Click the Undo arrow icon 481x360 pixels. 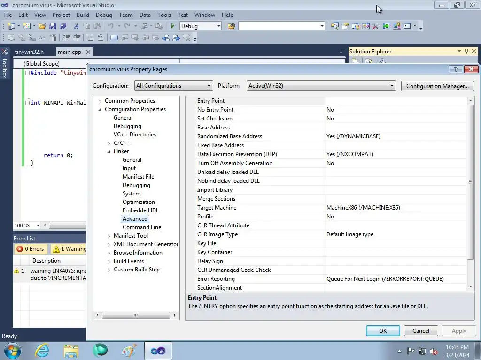(111, 26)
